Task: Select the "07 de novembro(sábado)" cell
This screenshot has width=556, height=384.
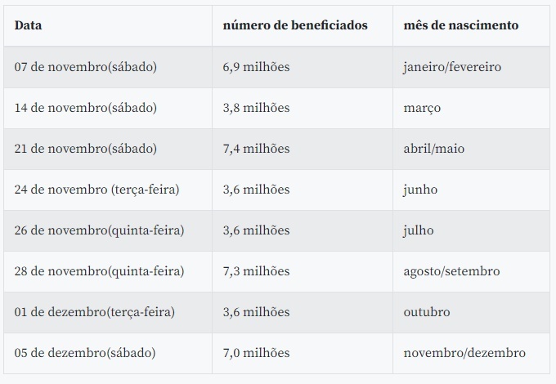Action: coord(85,67)
